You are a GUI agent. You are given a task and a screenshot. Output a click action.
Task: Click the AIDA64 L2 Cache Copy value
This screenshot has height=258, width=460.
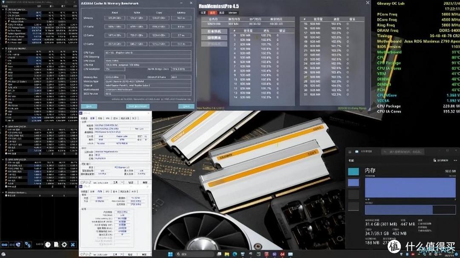[159, 35]
